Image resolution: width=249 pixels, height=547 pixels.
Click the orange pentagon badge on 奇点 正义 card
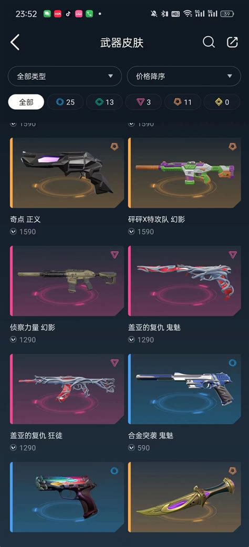point(115,146)
